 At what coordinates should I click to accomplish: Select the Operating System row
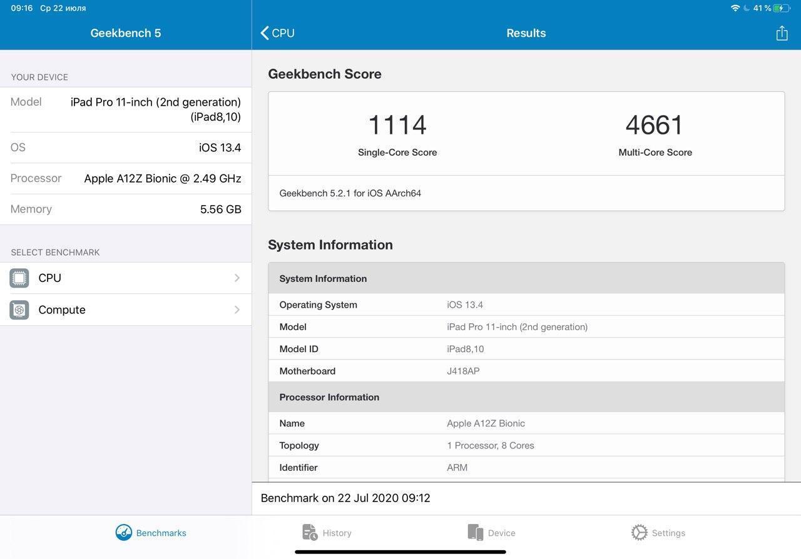pyautogui.click(x=526, y=305)
